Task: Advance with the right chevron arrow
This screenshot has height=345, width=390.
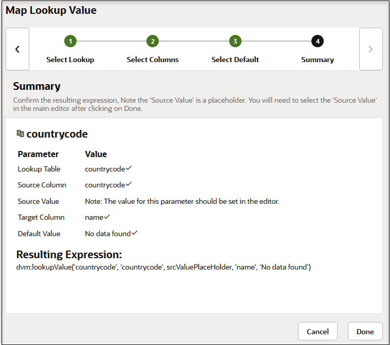Action: tap(370, 49)
